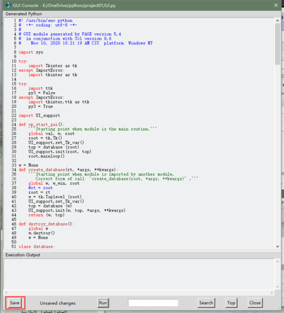Click the 'Unsaved changes' status text
The image size is (284, 313).
pos(58,303)
